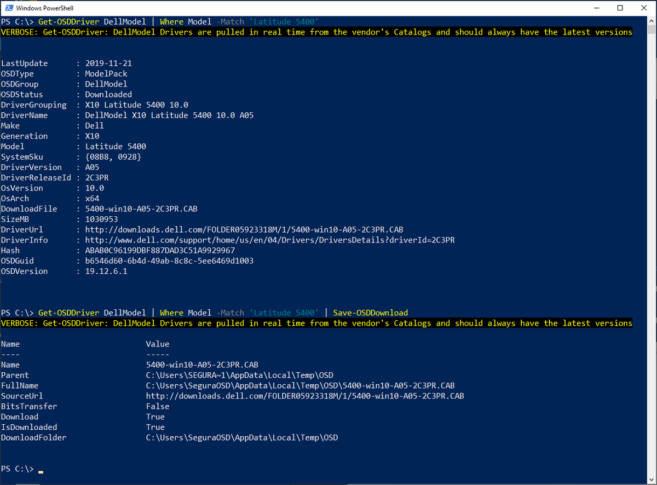This screenshot has height=485, width=657.
Task: Click Model value 'Latitude 5400'
Action: coord(116,146)
